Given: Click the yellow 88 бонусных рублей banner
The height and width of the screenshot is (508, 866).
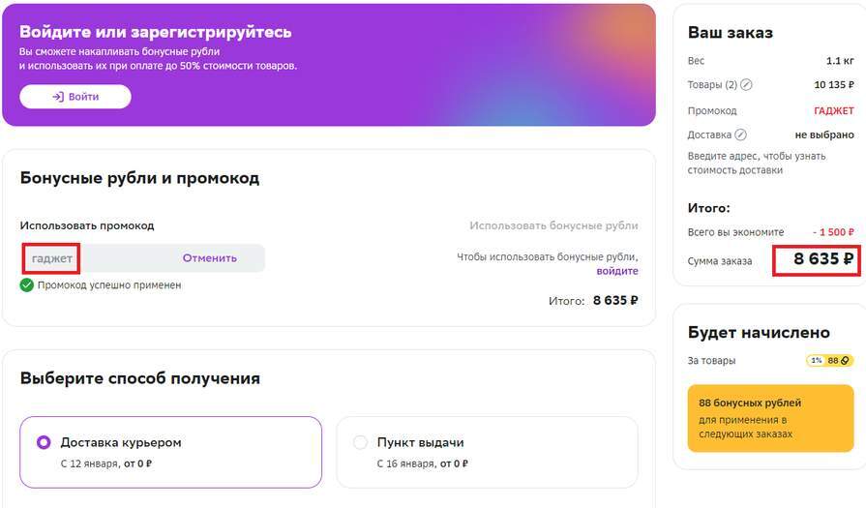Looking at the screenshot, I should [770, 418].
